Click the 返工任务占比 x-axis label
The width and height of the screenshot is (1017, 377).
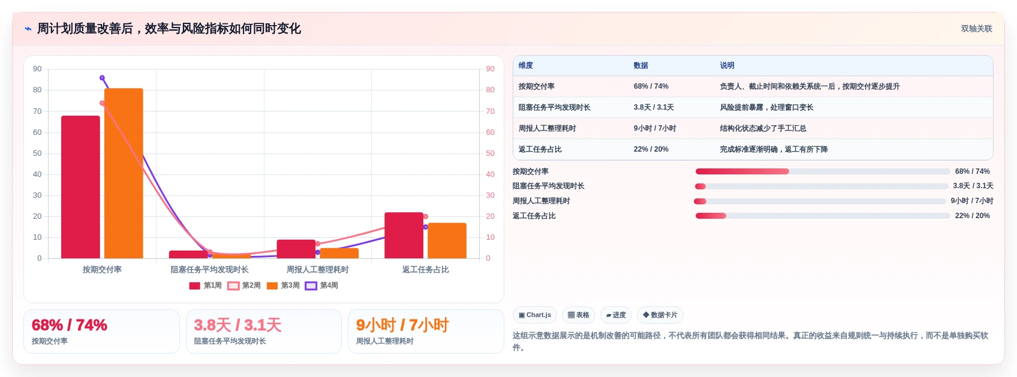[426, 270]
